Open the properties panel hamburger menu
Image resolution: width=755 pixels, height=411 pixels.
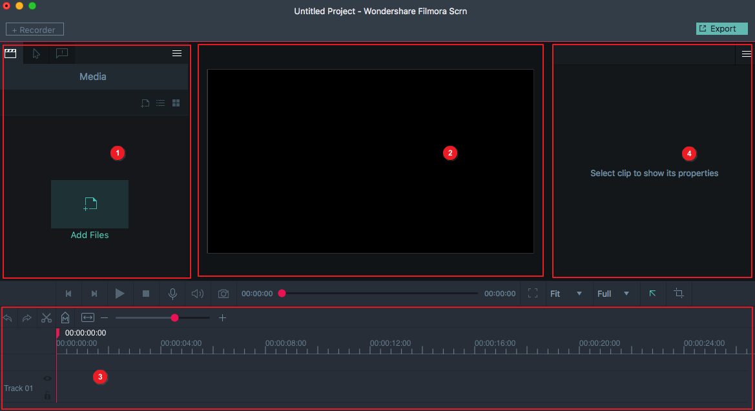tap(747, 54)
